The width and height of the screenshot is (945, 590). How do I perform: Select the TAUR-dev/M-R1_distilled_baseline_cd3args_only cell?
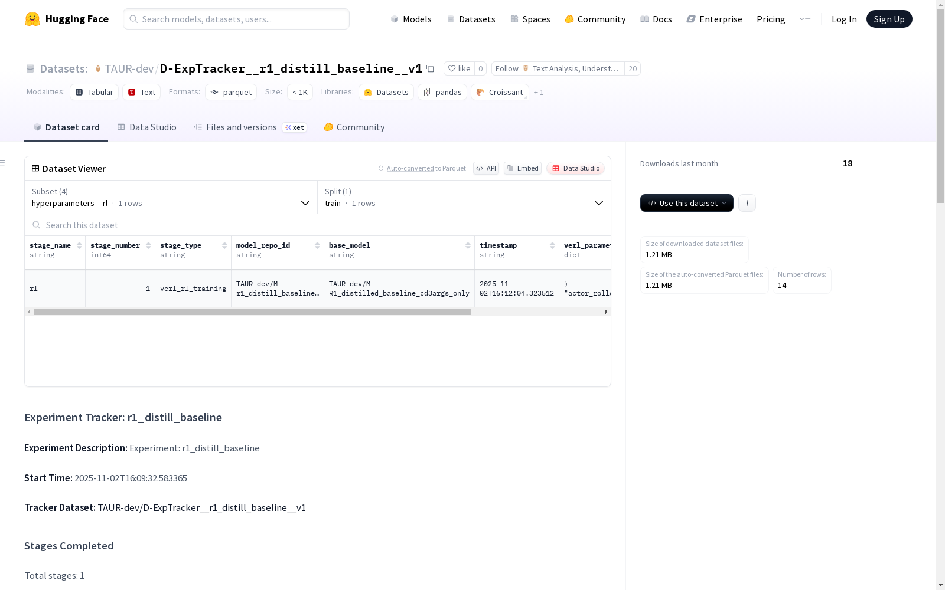[399, 289]
